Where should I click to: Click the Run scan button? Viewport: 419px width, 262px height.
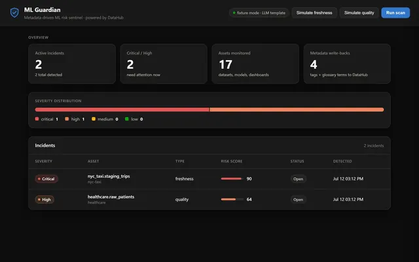click(x=395, y=13)
